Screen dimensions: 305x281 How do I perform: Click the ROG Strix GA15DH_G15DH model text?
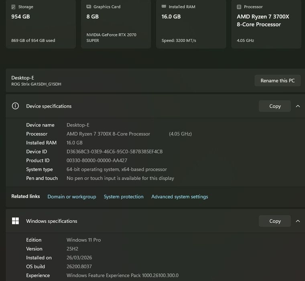(36, 84)
